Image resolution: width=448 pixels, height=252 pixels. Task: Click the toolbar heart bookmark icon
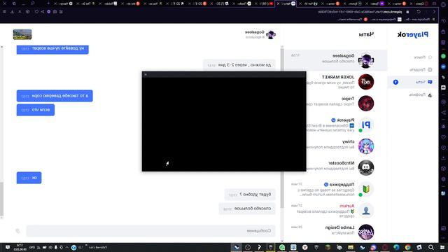click(36, 12)
